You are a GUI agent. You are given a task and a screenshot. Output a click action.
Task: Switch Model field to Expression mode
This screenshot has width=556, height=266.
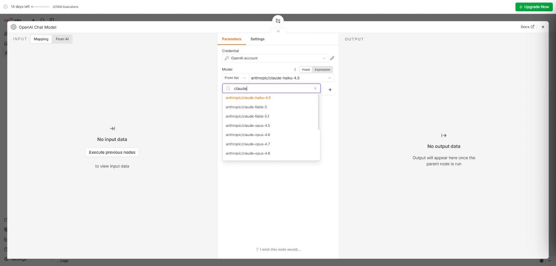pos(322,69)
